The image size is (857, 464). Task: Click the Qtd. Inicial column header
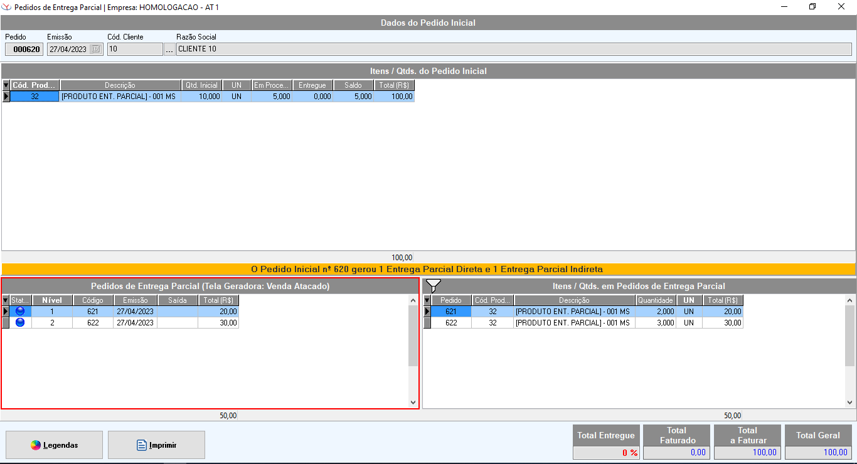201,85
